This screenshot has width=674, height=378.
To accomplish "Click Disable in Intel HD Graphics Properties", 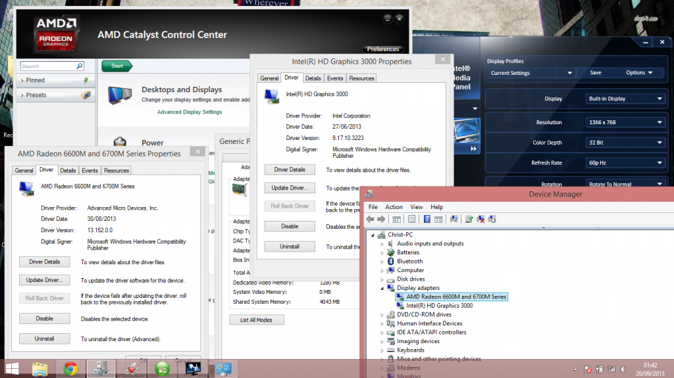I will click(290, 226).
